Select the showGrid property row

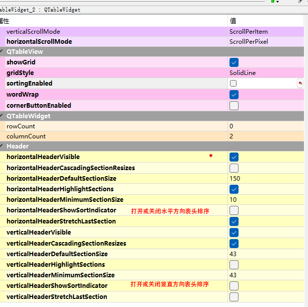point(152,62)
